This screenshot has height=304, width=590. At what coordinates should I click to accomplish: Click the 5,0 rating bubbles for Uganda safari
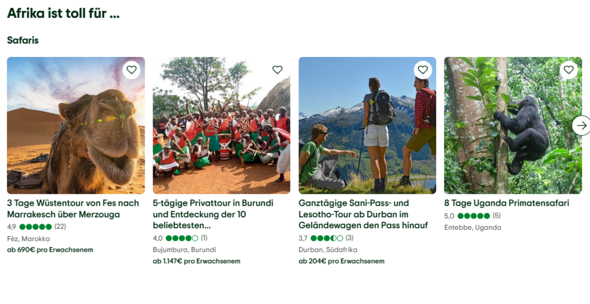click(472, 216)
